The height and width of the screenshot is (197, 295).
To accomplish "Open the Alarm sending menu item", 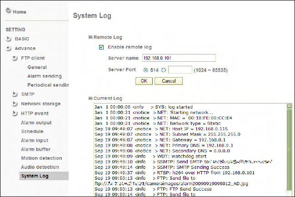I will [45, 76].
